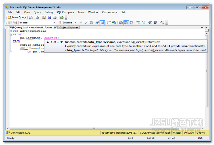
Task: Show next convert overload with down arrow
Action: tap(61, 42)
